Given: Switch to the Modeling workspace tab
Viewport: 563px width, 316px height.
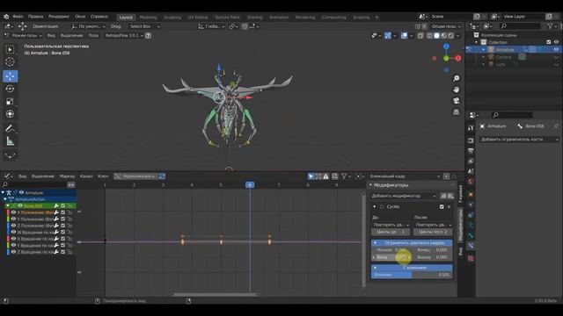Looking at the screenshot, I should (x=148, y=18).
